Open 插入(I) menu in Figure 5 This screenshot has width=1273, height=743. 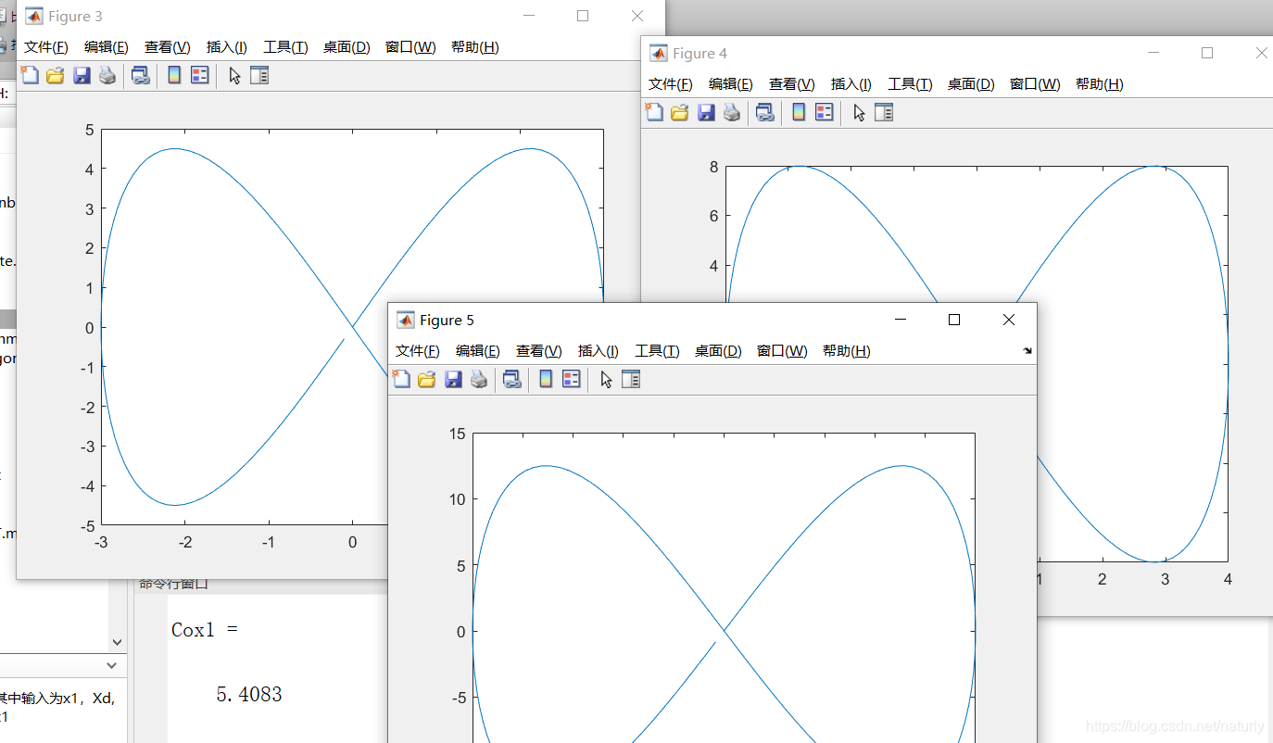coord(599,351)
